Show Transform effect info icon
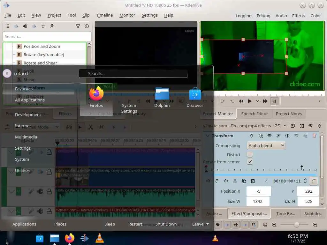The height and width of the screenshot is (245, 327). [x=287, y=136]
